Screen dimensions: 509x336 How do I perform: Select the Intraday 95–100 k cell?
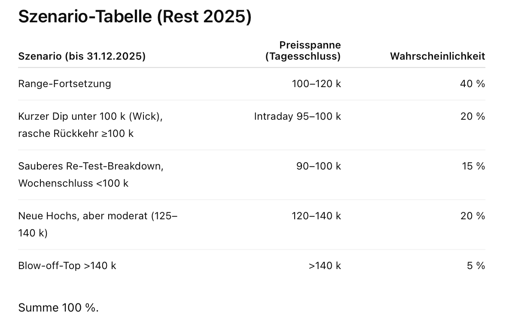pos(297,116)
